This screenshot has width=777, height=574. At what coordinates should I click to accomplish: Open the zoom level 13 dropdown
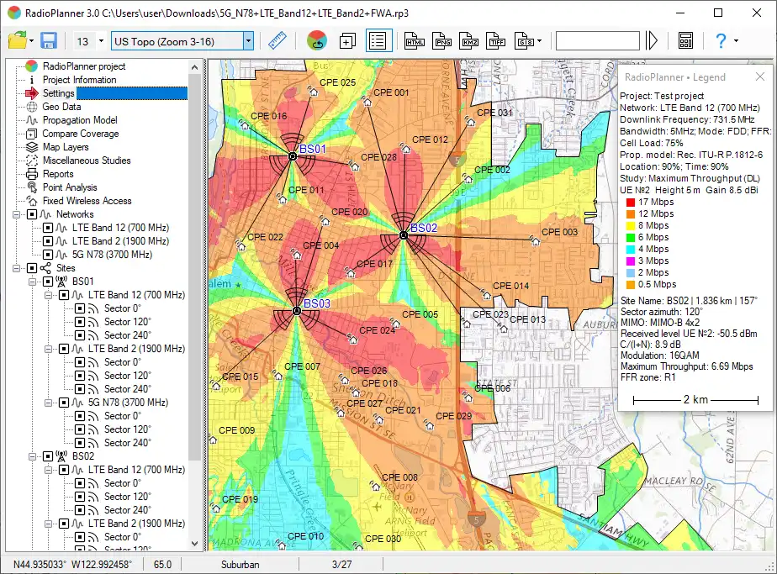pos(101,41)
